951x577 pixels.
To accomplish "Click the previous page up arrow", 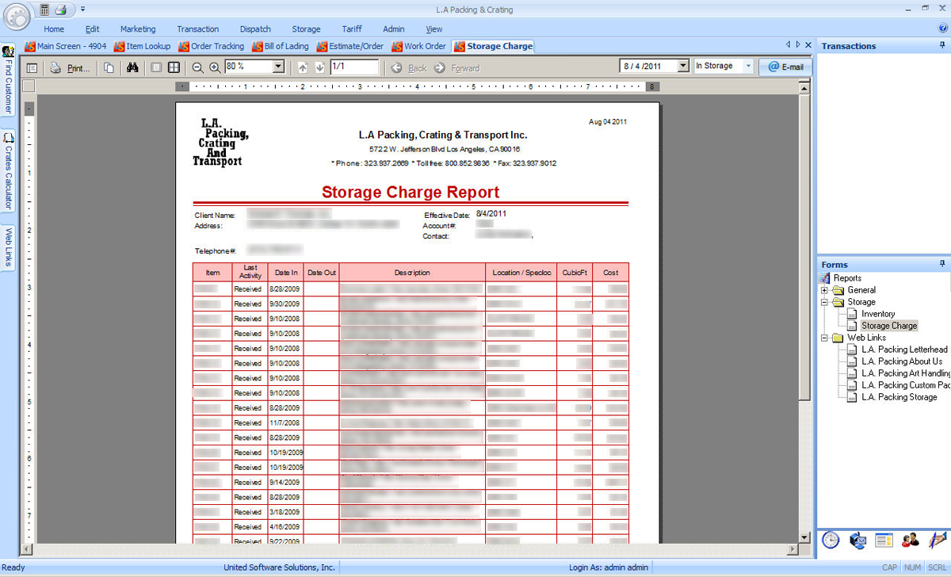I will pyautogui.click(x=303, y=67).
